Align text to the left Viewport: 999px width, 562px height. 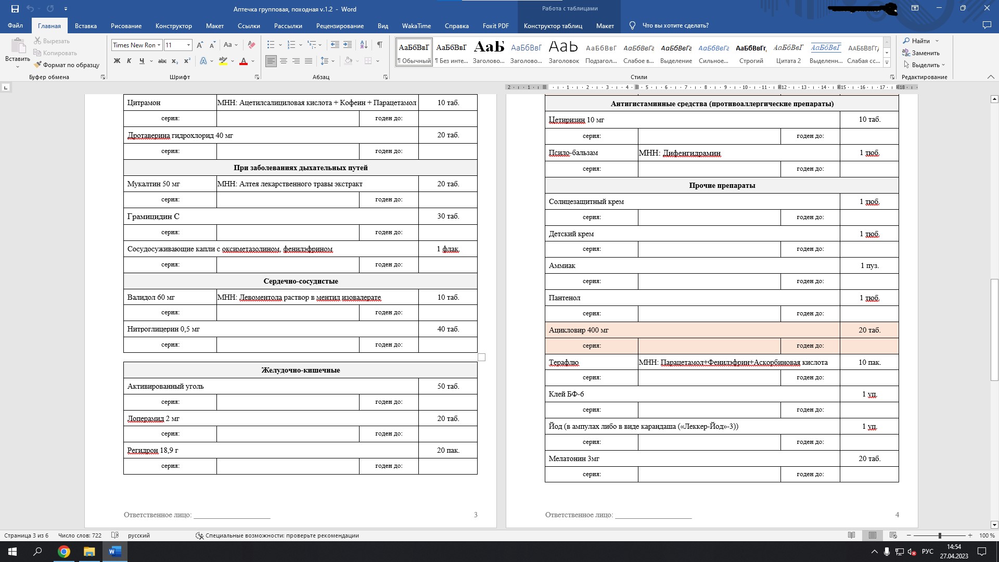(x=271, y=61)
